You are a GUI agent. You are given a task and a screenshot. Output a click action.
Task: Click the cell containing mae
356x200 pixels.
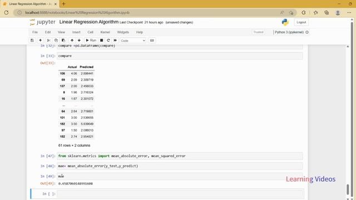[x=180, y=176]
